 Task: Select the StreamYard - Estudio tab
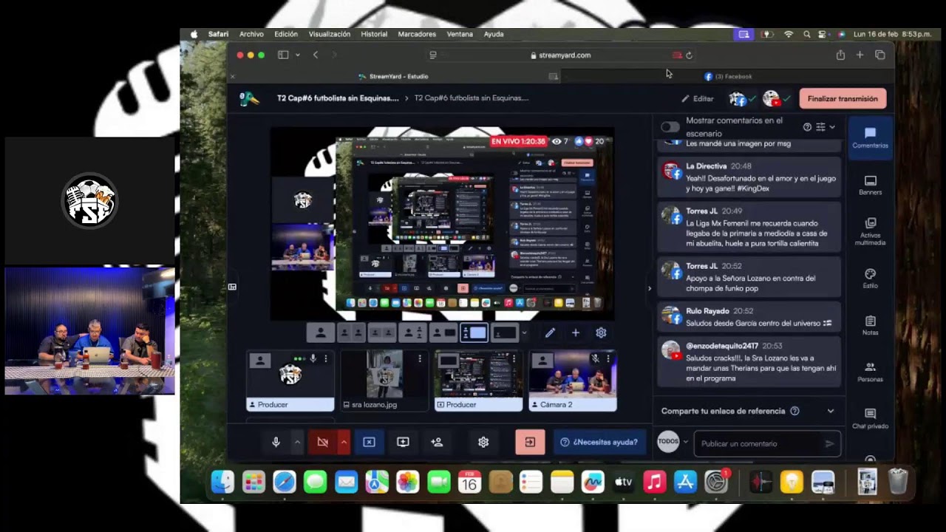click(393, 76)
